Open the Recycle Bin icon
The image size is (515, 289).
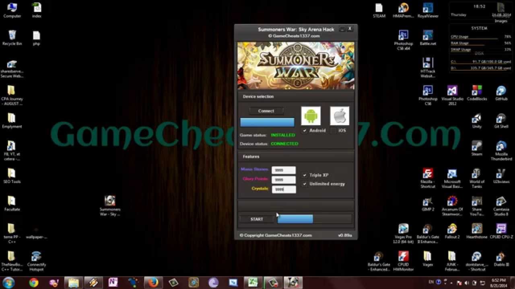[12, 38]
